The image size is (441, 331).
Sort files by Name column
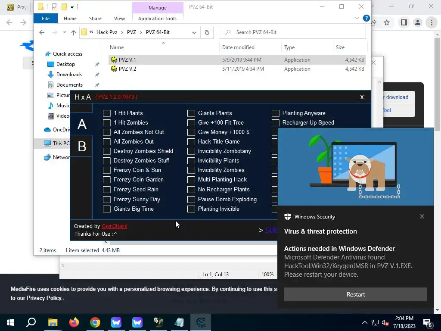point(117,47)
